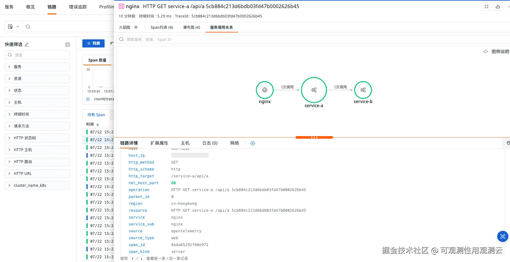This screenshot has height=262, width=510.
Task: Expand the HTTP 状态码 filter group
Action: coord(37,138)
